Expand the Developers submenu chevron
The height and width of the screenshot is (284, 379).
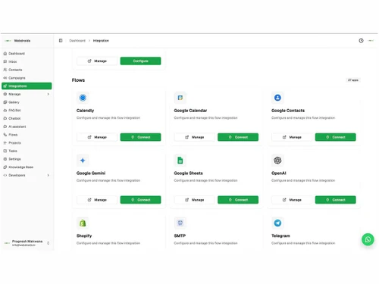point(48,175)
